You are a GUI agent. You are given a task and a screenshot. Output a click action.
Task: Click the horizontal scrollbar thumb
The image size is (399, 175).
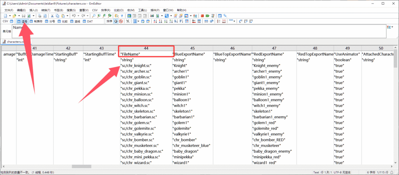point(79,166)
